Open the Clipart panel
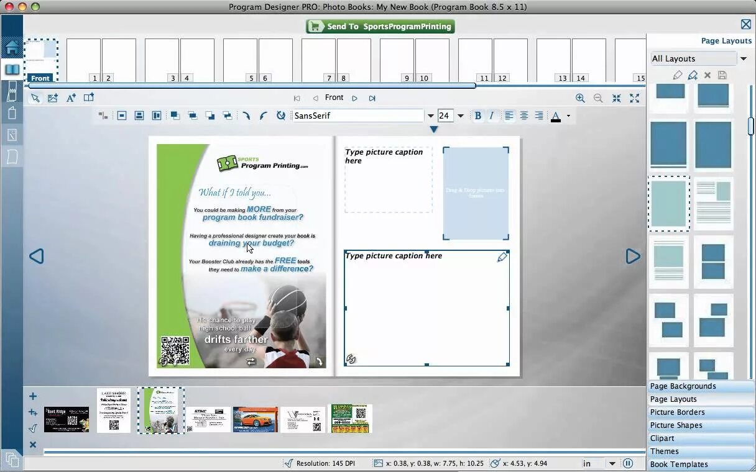The image size is (756, 472). [x=662, y=438]
